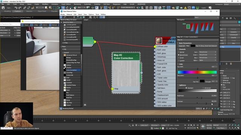This screenshot has width=241, height=135.
Task: Select the Standard lightness radio button
Action: tap(186, 88)
